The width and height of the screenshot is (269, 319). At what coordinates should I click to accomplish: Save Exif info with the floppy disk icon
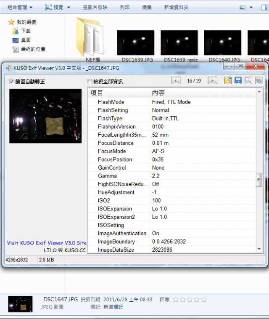pos(238,80)
